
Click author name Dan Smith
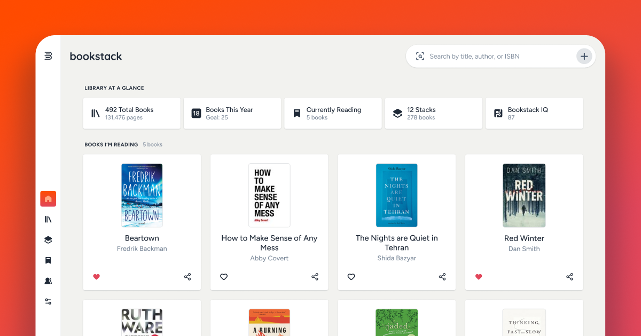point(524,249)
